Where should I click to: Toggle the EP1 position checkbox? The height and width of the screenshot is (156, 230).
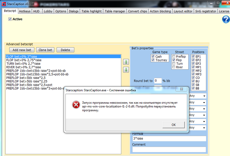193,56
